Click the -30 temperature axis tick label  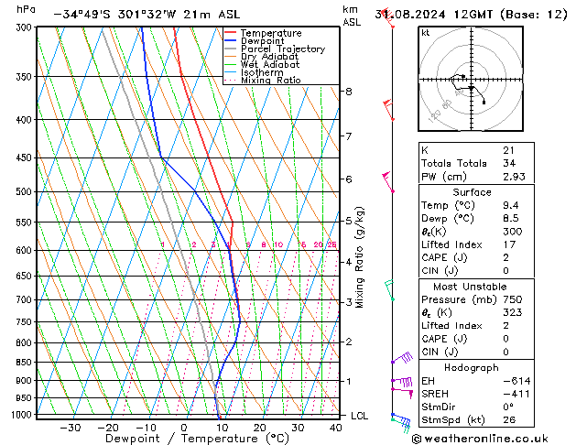(71, 428)
